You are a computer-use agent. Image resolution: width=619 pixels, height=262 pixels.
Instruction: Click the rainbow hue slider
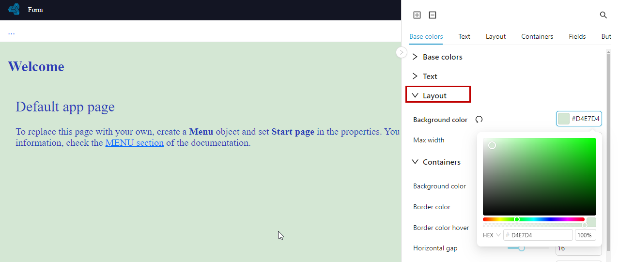coord(533,219)
